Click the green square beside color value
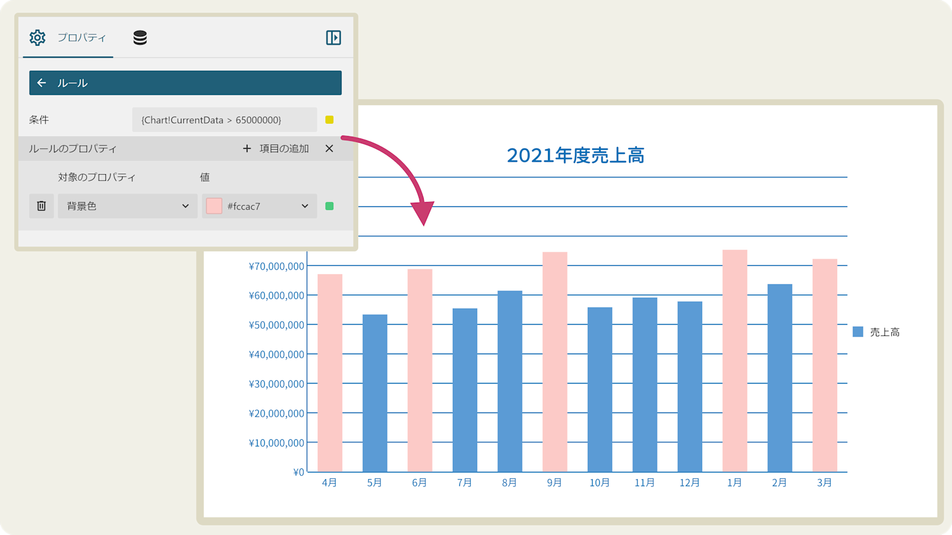The image size is (952, 535). click(330, 206)
